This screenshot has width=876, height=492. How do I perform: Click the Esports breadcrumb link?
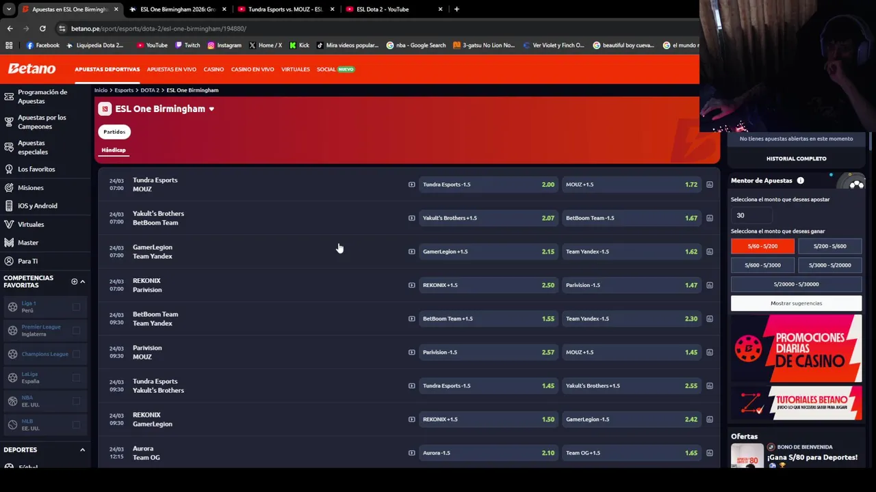click(x=124, y=90)
